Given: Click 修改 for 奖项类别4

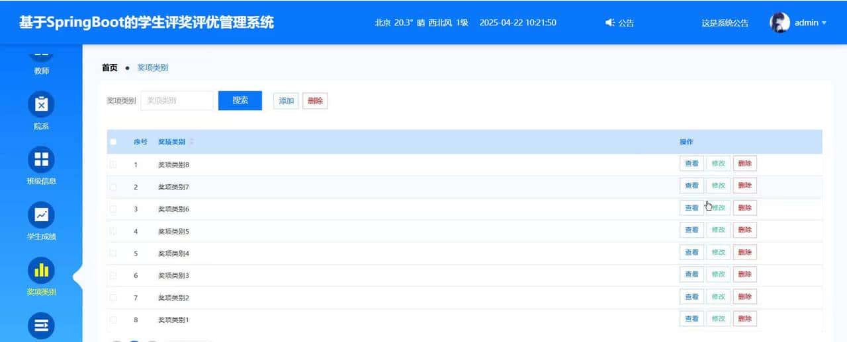Looking at the screenshot, I should point(718,252).
